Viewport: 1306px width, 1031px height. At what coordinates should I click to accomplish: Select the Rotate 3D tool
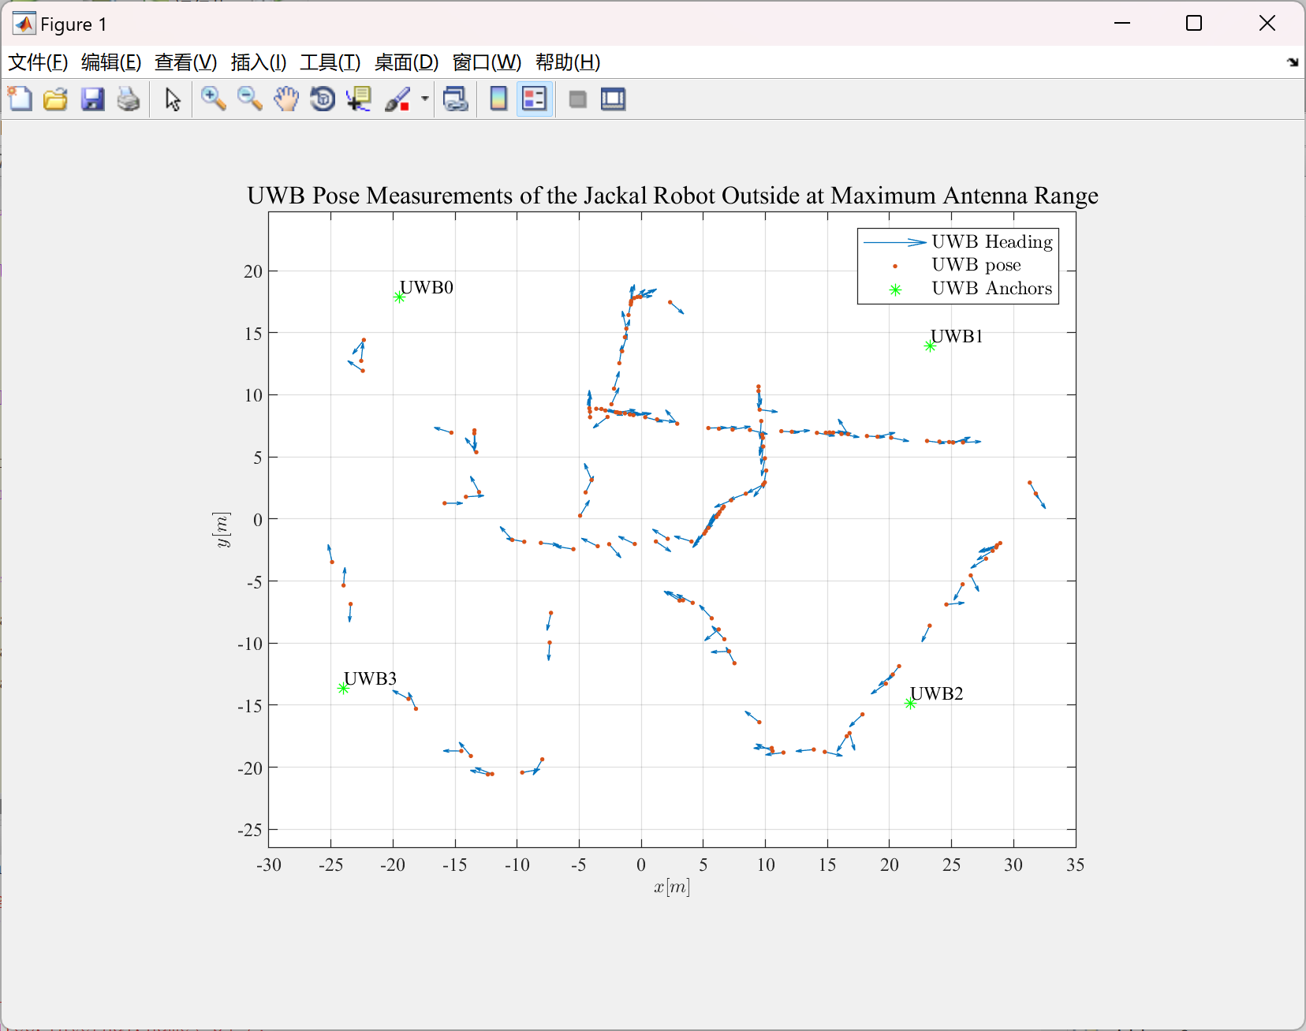pos(323,99)
